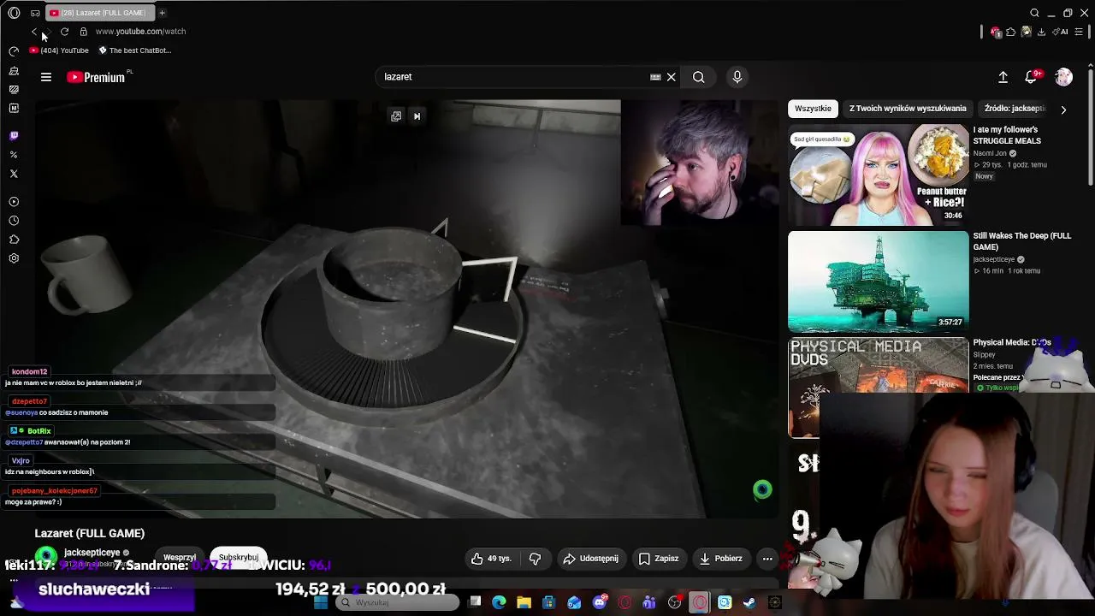Image resolution: width=1095 pixels, height=616 pixels.
Task: Open the browser downloads icon
Action: pos(1041,32)
